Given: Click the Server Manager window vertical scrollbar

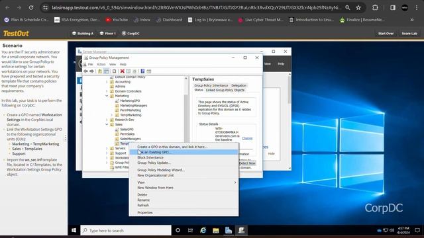Looking at the screenshot, I should pyautogui.click(x=290, y=121).
